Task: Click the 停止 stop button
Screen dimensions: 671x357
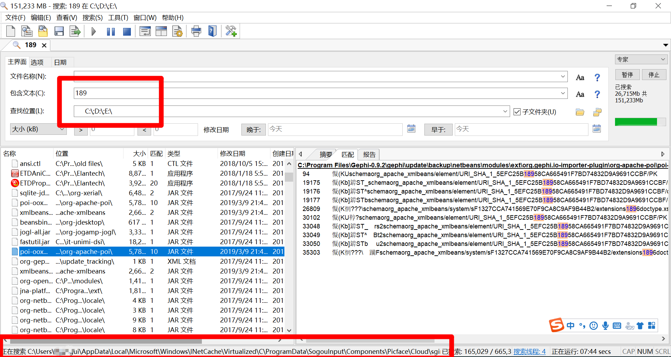Action: [x=654, y=75]
